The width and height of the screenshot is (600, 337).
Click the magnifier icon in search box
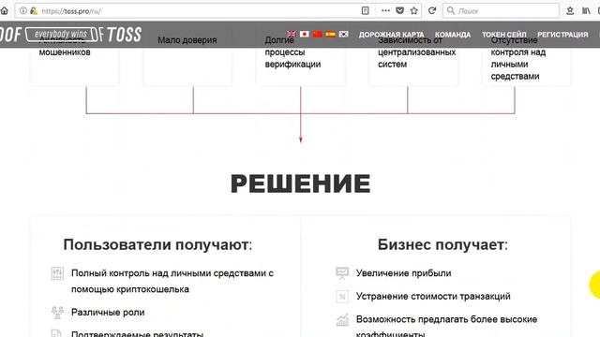coord(451,10)
